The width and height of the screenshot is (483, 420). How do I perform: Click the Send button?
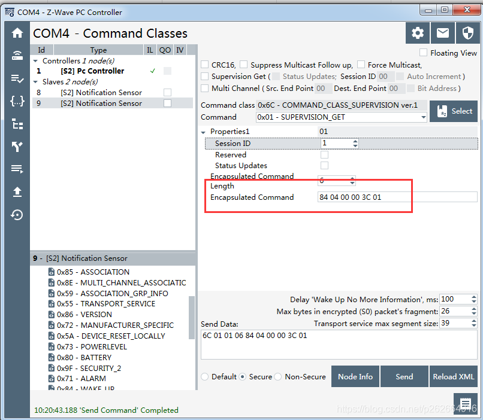[x=404, y=376]
